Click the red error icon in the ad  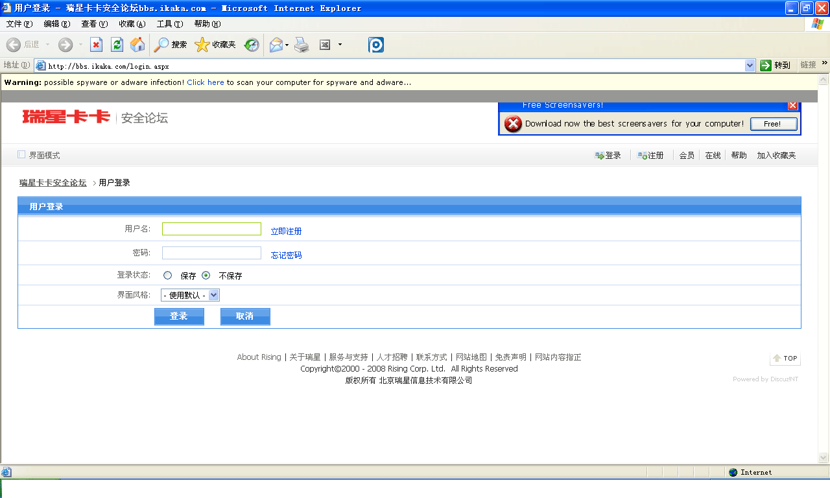513,124
